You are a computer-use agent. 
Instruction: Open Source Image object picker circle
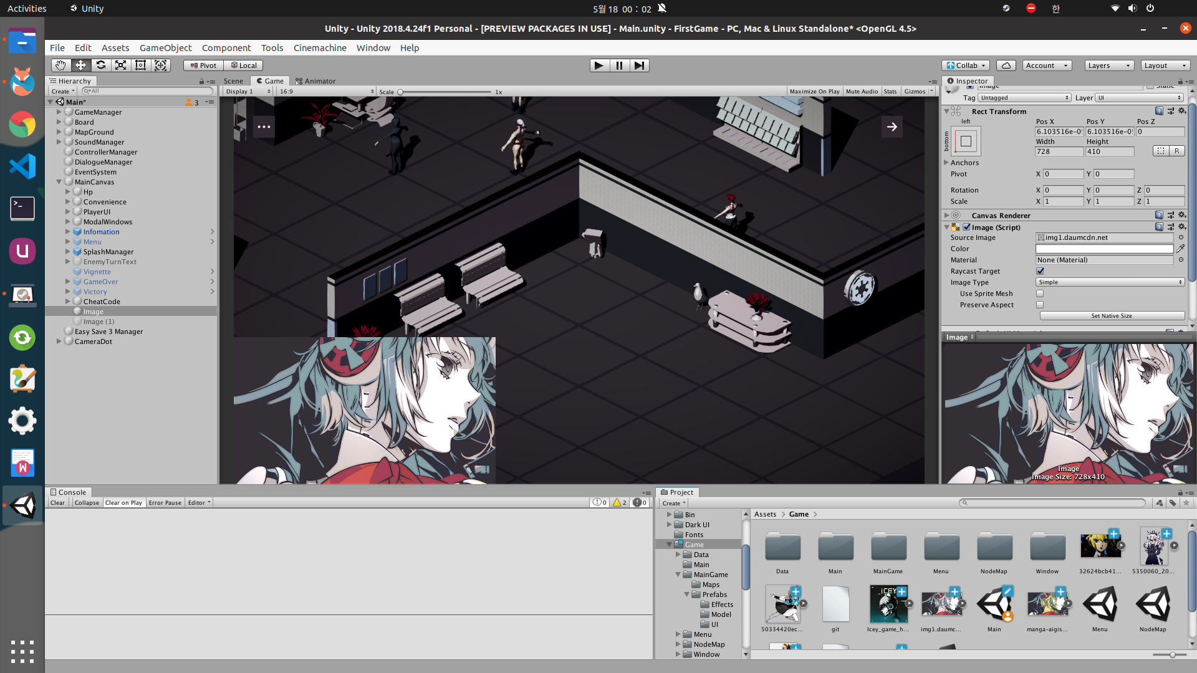(x=1181, y=237)
